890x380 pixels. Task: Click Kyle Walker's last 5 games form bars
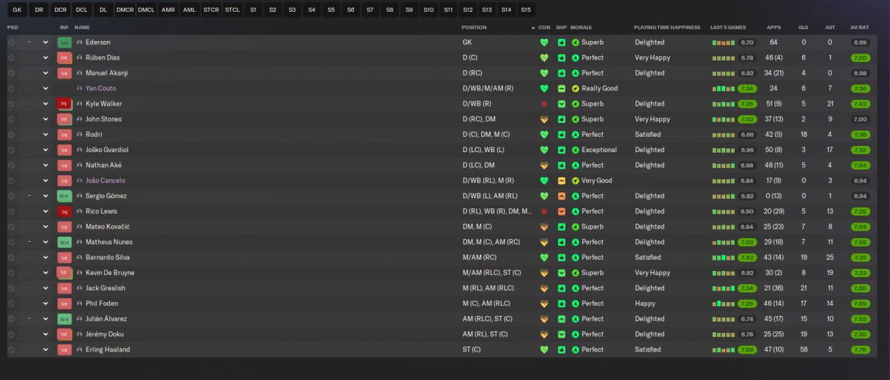[723, 104]
